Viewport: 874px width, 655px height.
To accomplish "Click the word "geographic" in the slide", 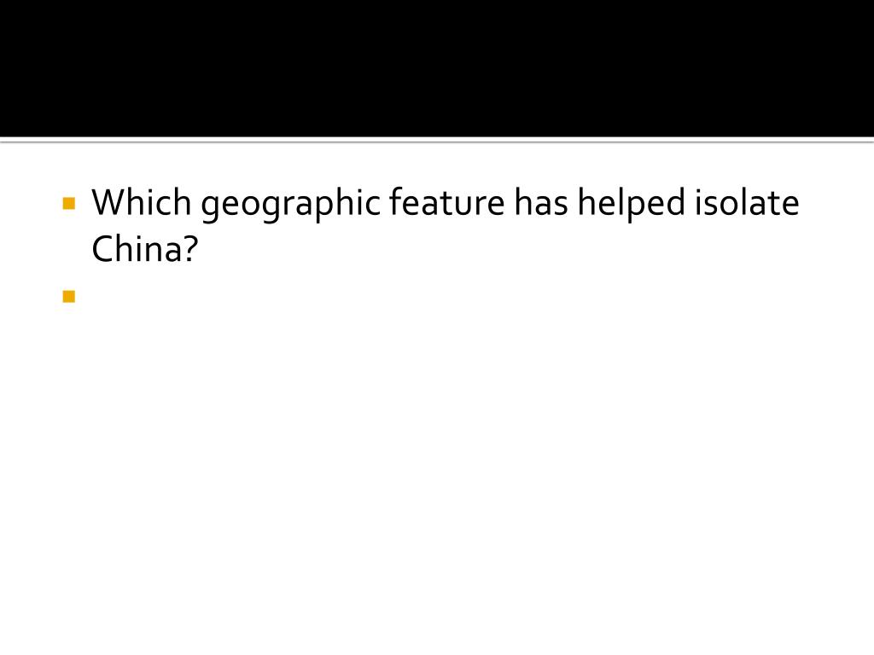I will (x=290, y=205).
